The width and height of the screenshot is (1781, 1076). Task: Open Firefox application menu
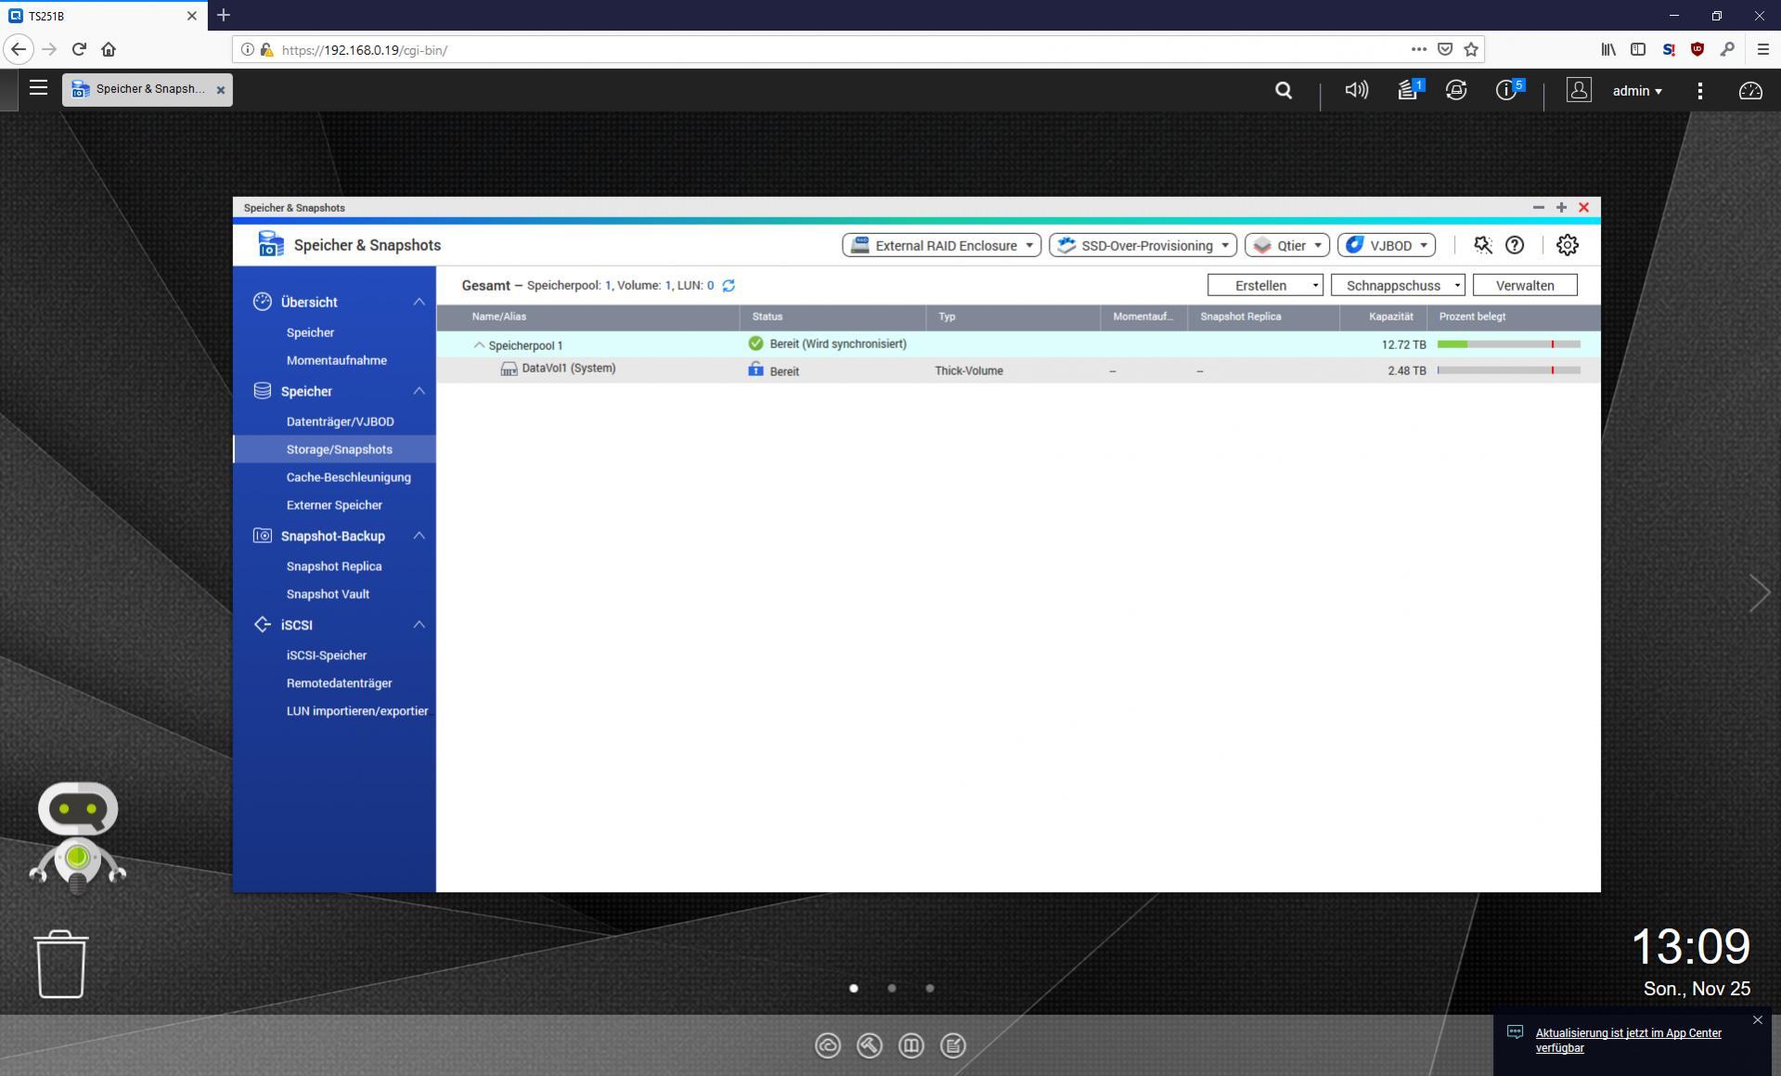click(x=1762, y=49)
